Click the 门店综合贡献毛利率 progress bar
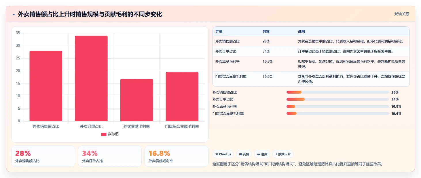421x178 pixels. pos(337,113)
